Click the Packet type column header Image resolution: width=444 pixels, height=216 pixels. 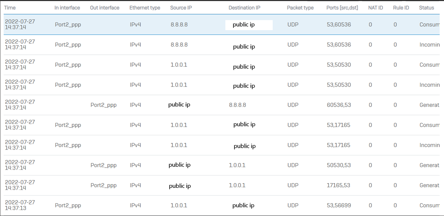pos(300,8)
